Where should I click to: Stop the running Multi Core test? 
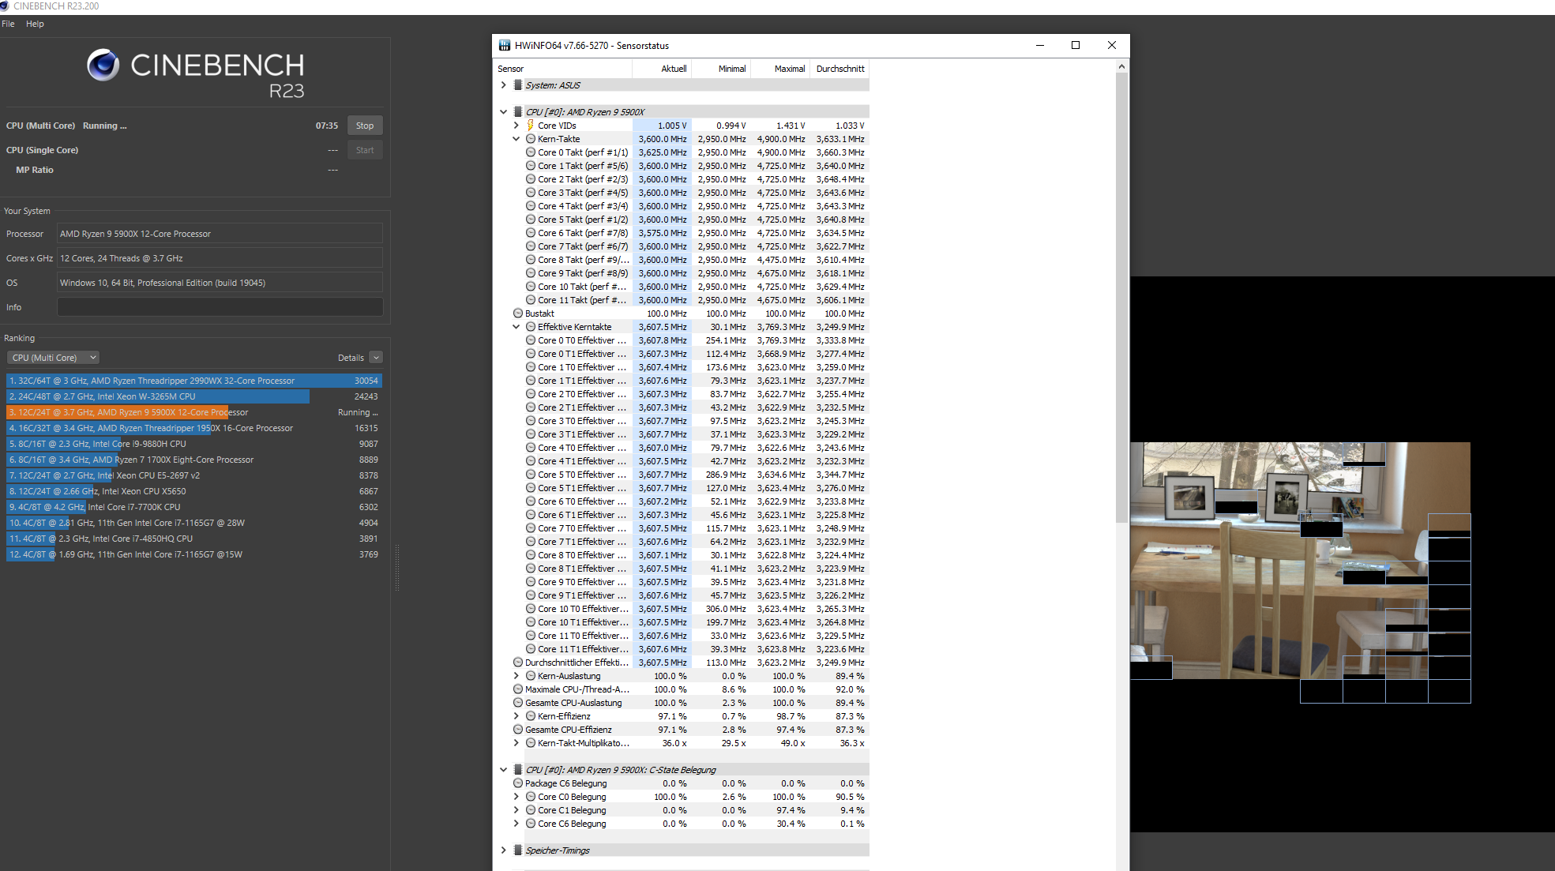pos(364,126)
